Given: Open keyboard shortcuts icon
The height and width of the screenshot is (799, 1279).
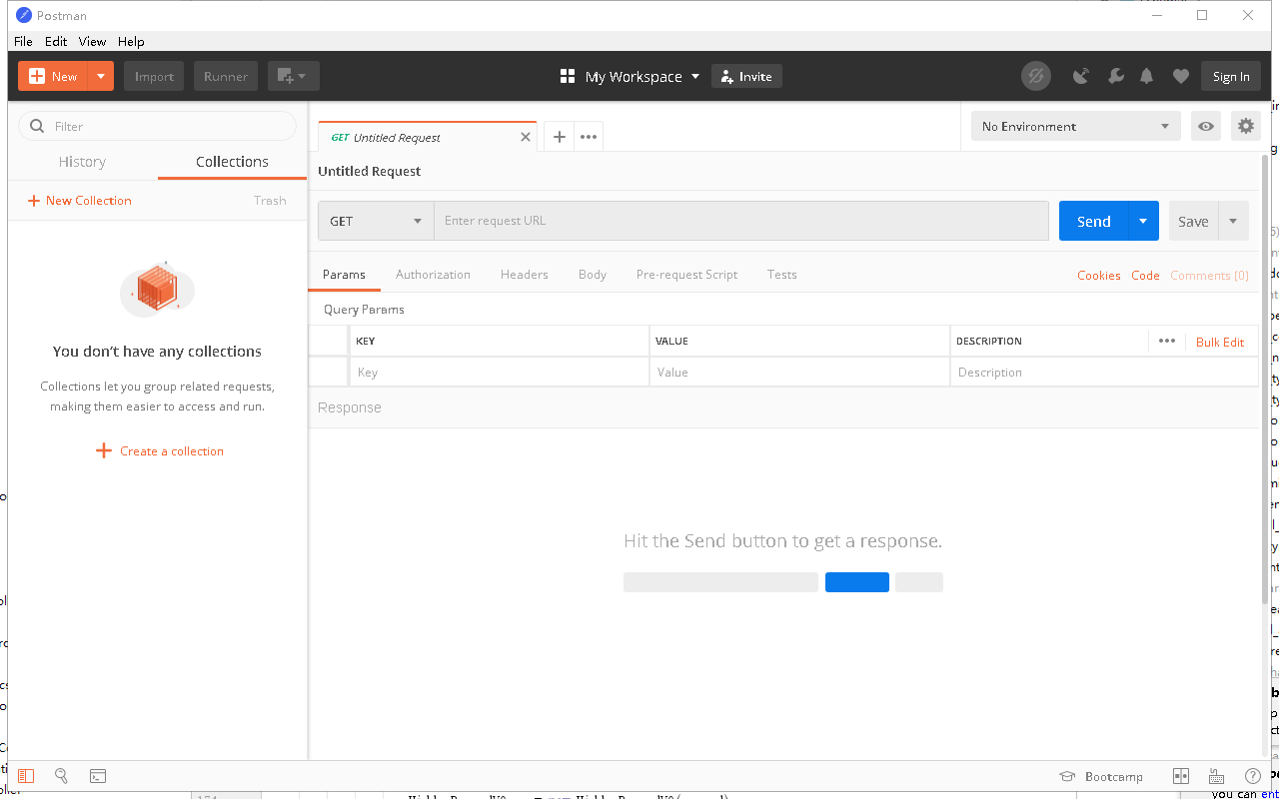Looking at the screenshot, I should [1216, 776].
